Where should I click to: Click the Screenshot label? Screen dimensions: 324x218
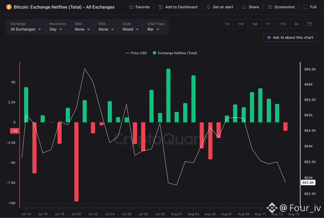(285, 7)
